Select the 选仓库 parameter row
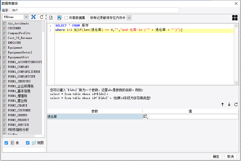Viewport: 241px width, 161px height. pyautogui.click(x=95, y=117)
